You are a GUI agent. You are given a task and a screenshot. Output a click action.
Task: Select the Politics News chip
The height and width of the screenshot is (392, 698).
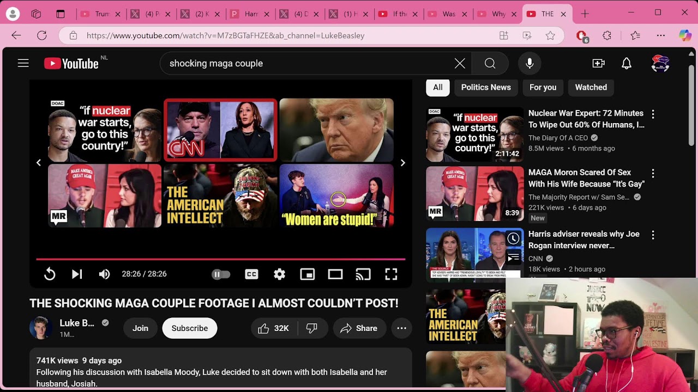(486, 87)
